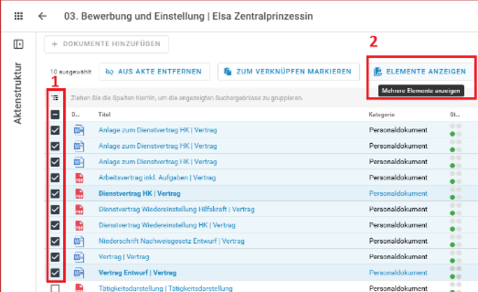
Task: Click PDF icon of Dienstvertrag Wiedereinstellung HK
Action: [x=79, y=226]
